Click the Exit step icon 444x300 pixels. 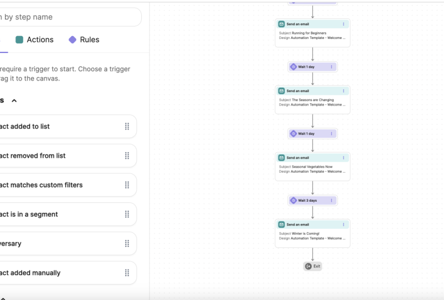tap(308, 266)
